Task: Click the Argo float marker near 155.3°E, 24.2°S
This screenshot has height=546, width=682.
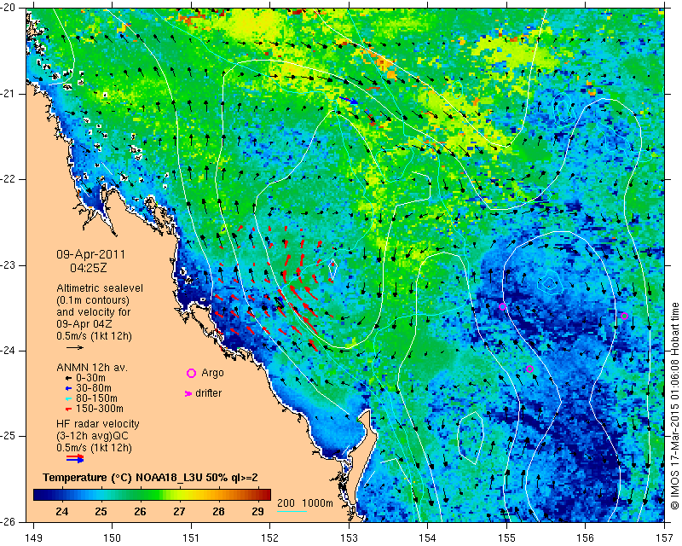Action: pos(529,369)
